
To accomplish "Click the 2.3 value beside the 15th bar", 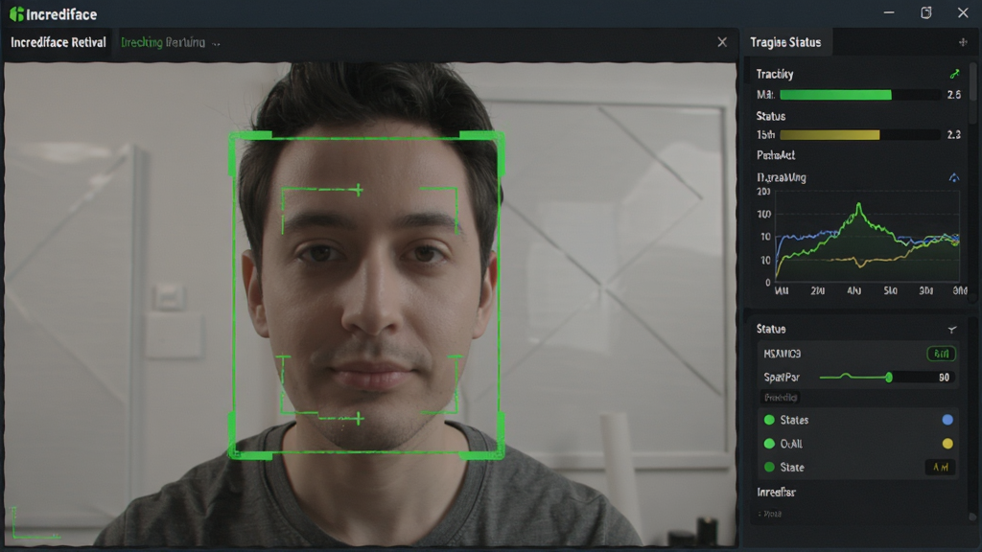I will tap(954, 134).
